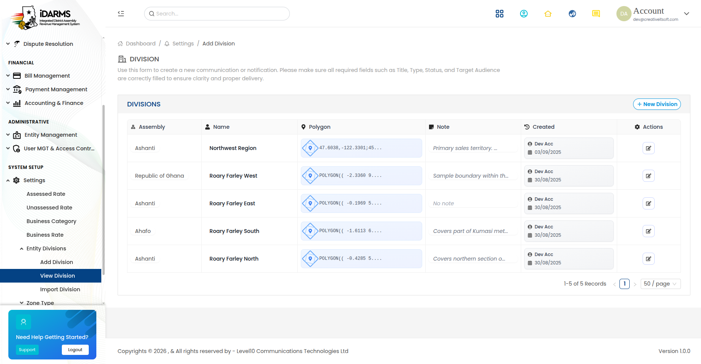Select pagination page 1

pos(624,284)
